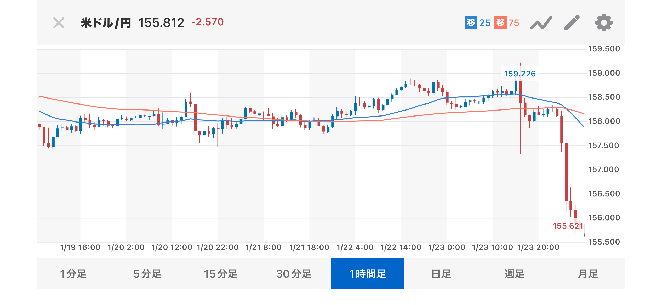This screenshot has height=305, width=662.
Task: Show the 月足 monthly chart tab
Action: click(588, 274)
